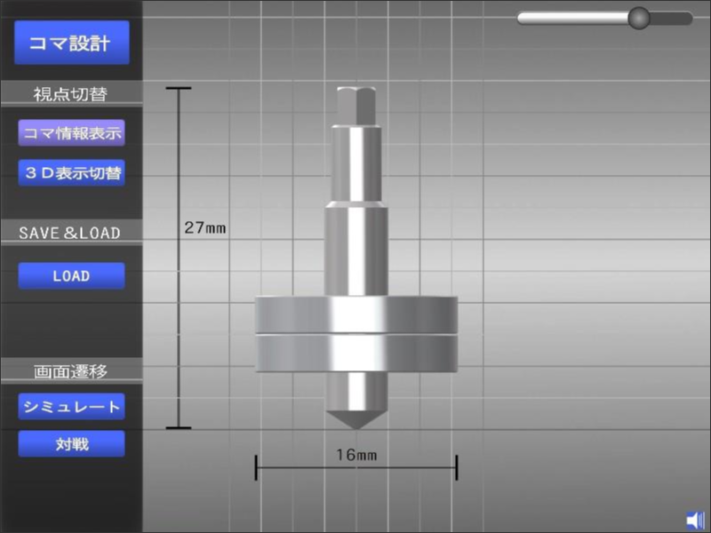
Task: Click the zoom slider knob
Action: [639, 18]
